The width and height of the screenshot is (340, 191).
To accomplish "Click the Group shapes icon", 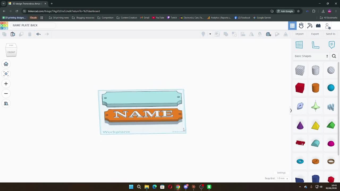I will click(226, 34).
